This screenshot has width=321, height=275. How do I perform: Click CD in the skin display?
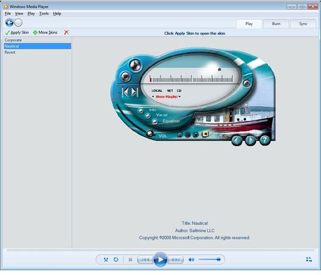tap(179, 91)
